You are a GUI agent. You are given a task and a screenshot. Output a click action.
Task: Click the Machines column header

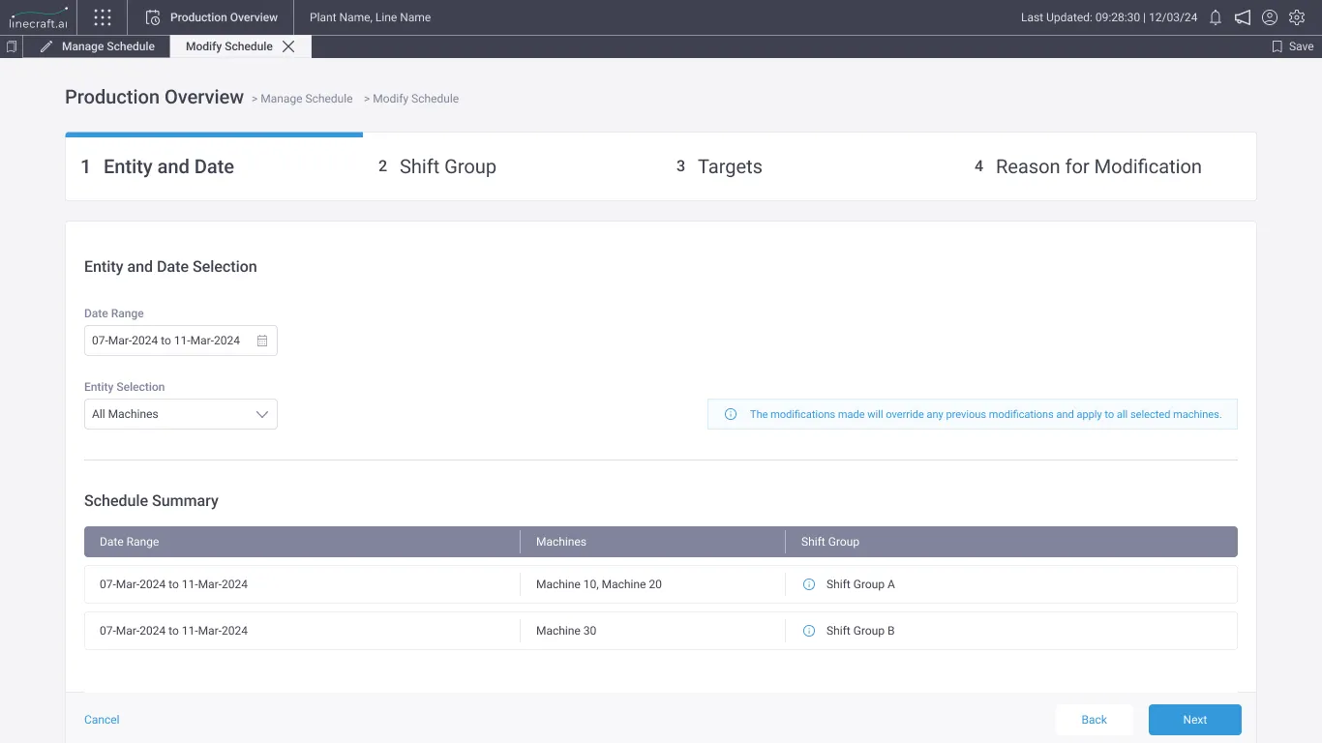[561, 542]
